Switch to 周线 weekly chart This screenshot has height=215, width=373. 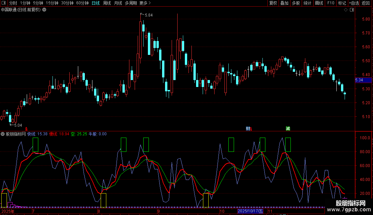pyautogui.click(x=107, y=3)
